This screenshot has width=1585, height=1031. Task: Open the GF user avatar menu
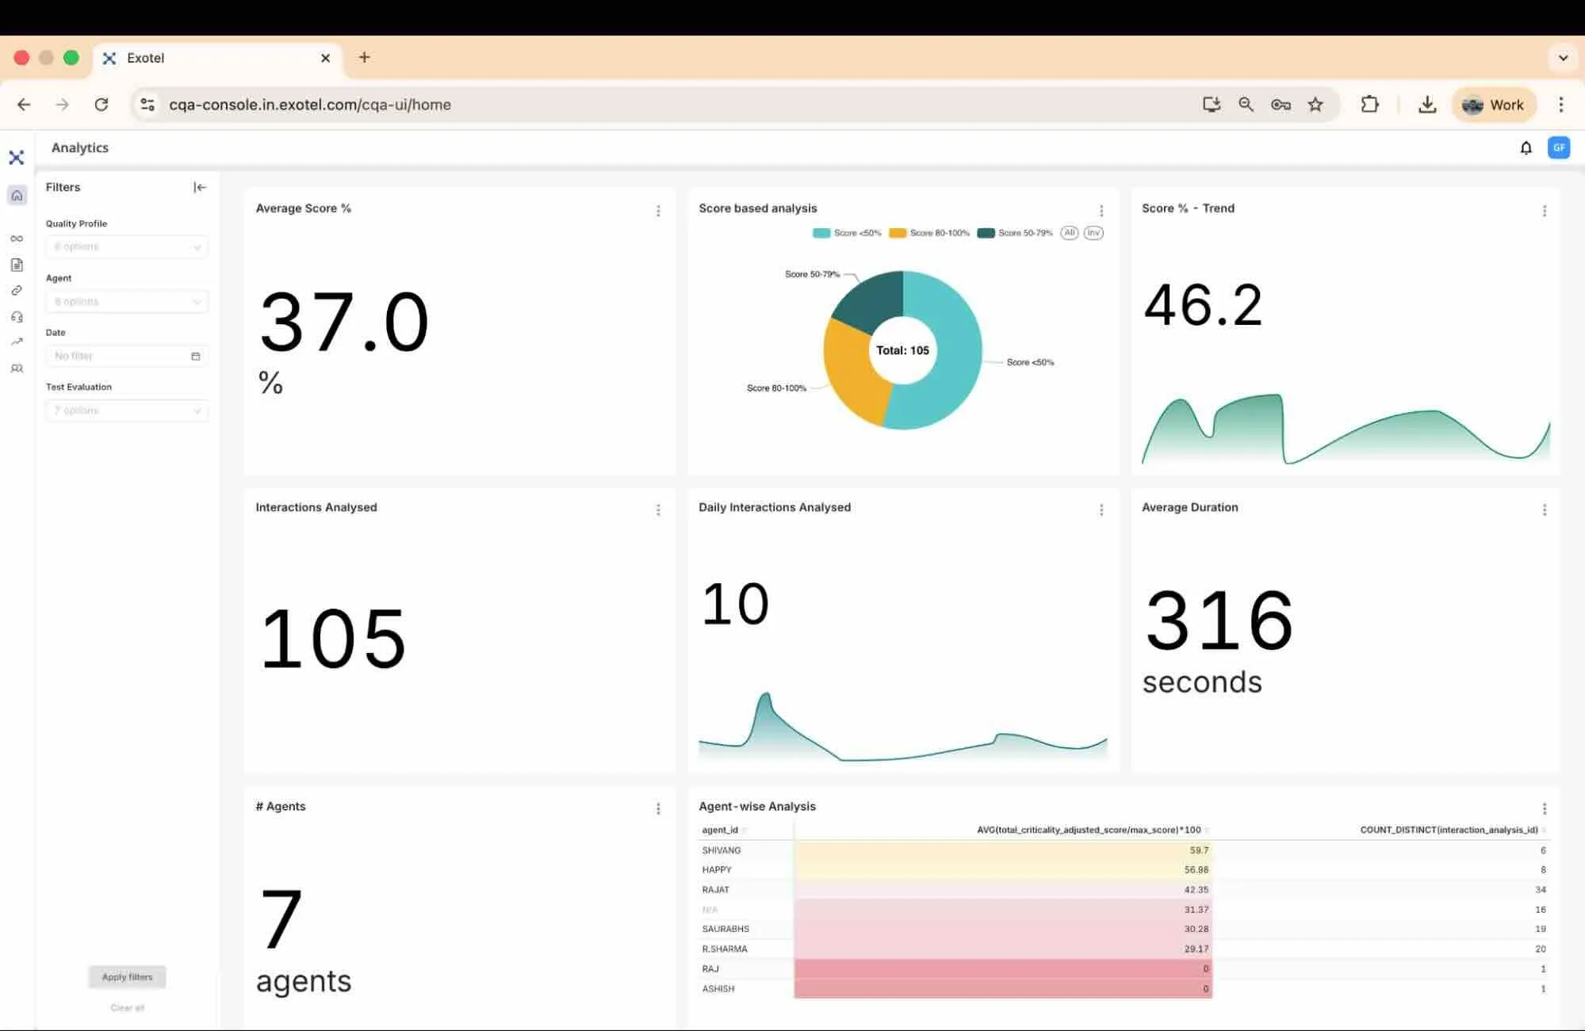click(1559, 147)
